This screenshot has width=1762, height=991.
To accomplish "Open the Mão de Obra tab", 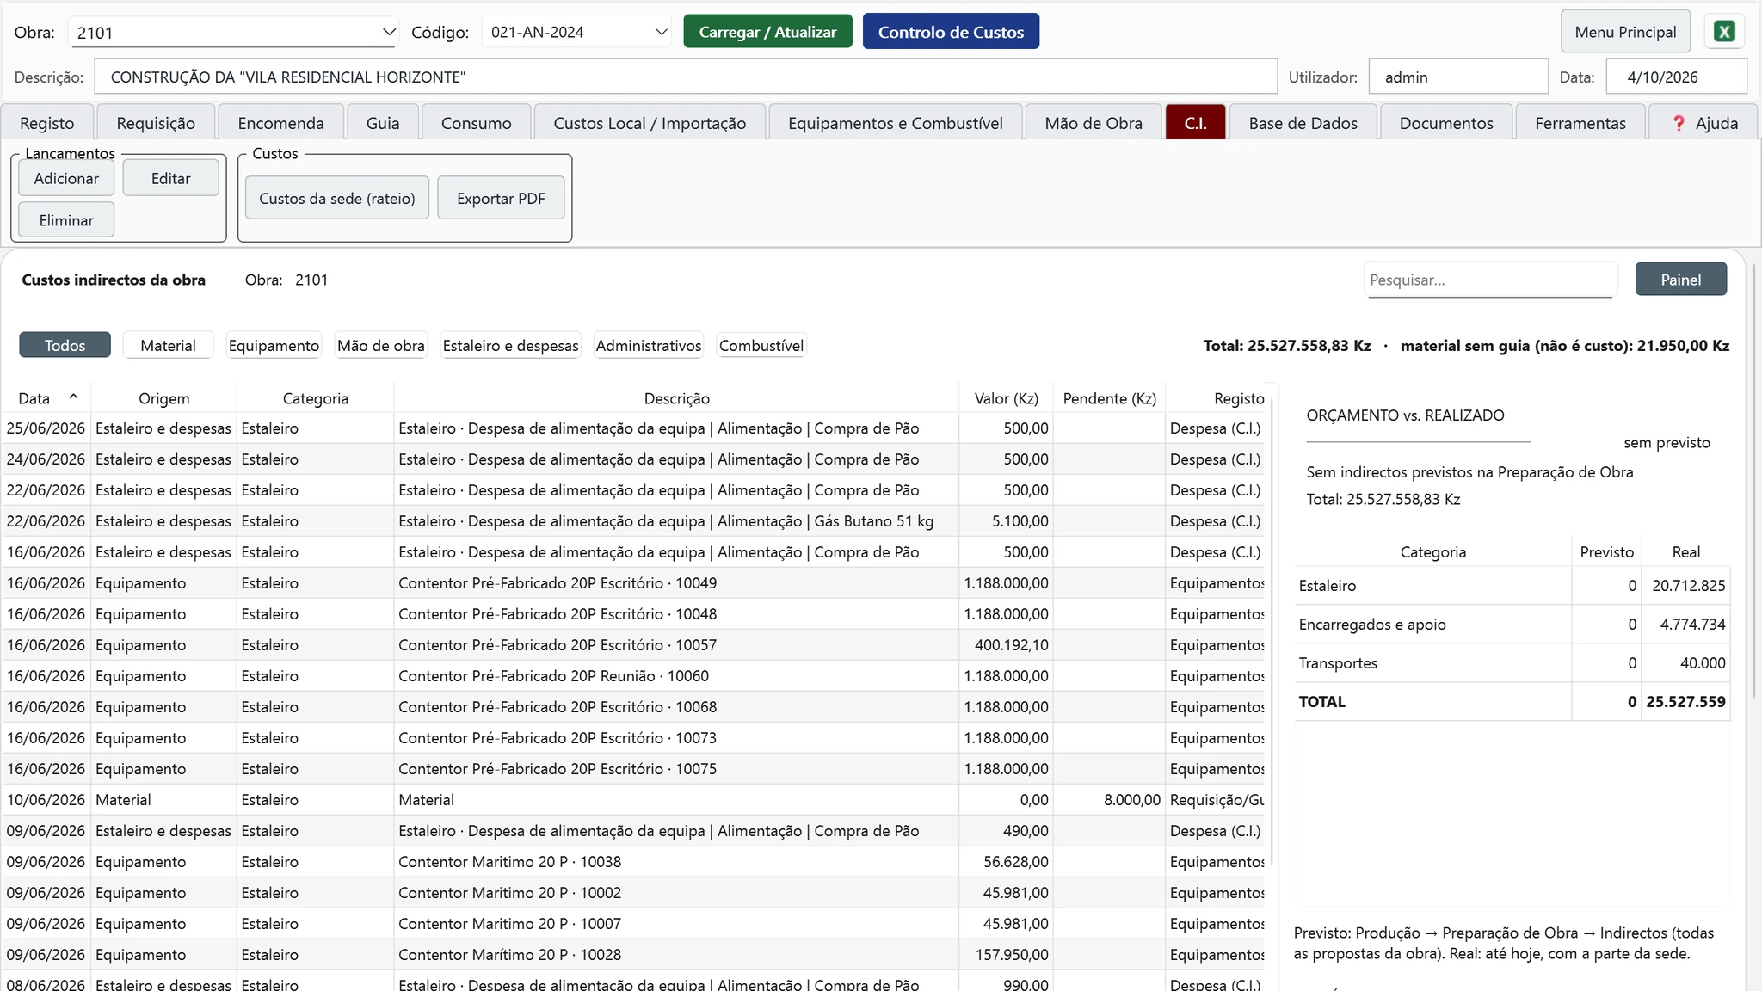I will [x=1094, y=123].
